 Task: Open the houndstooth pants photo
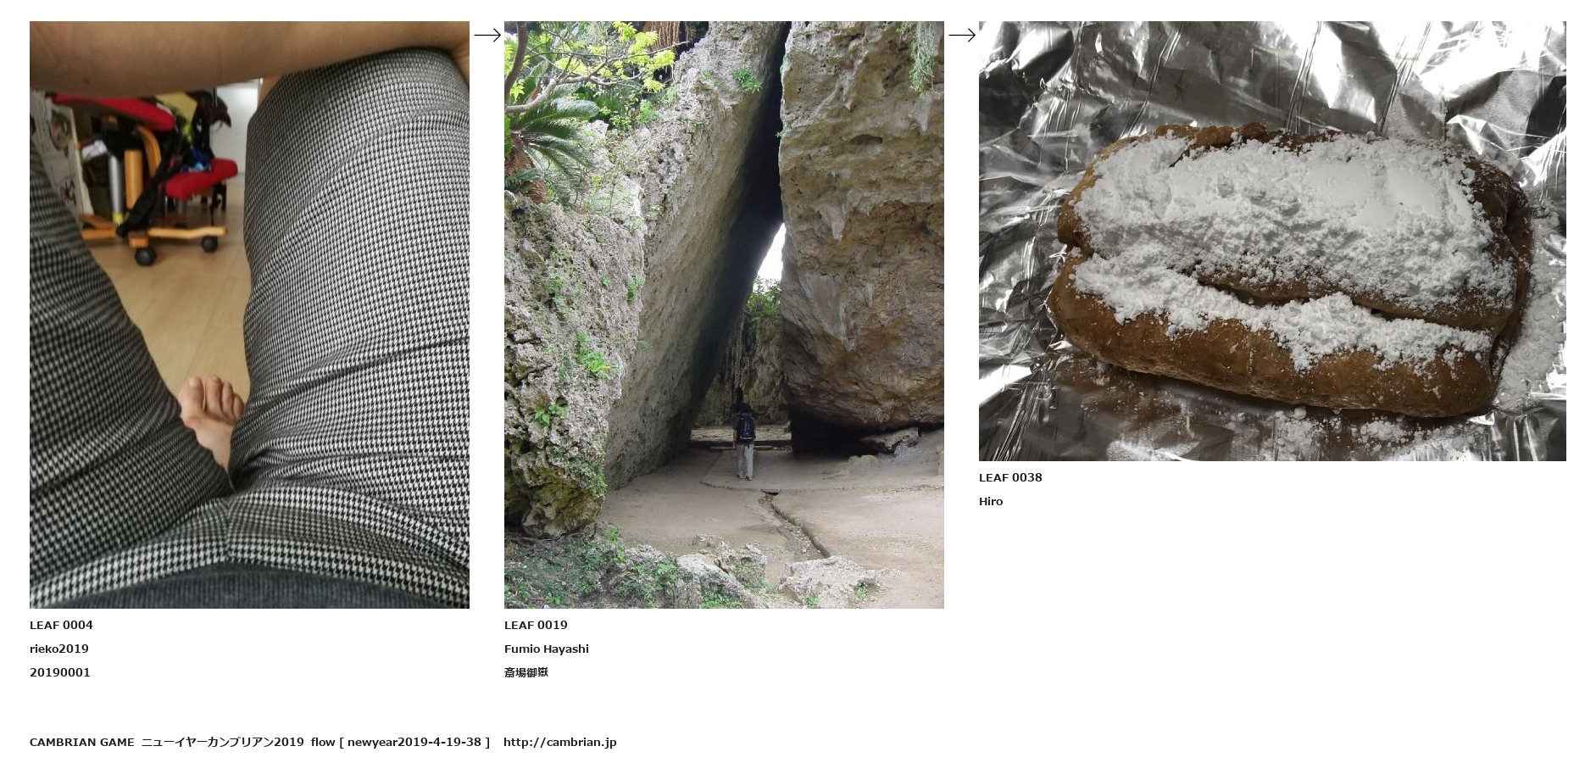point(249,315)
